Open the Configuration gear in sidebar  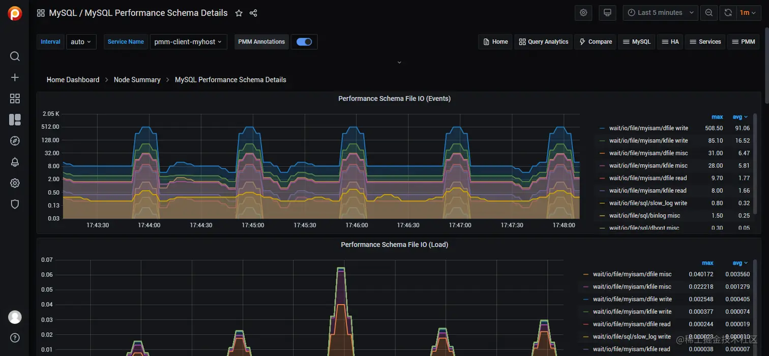tap(15, 183)
